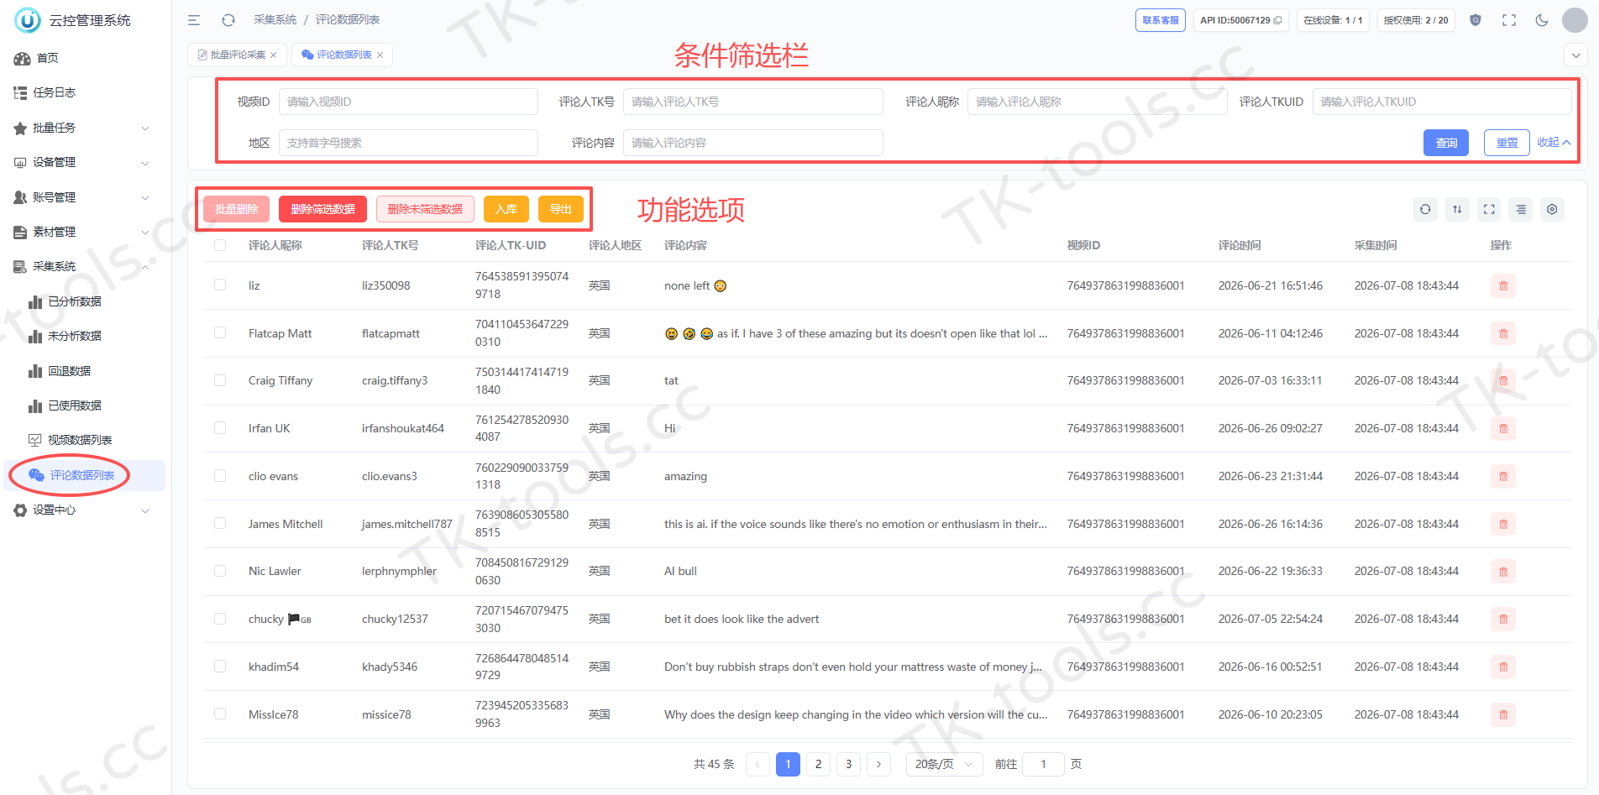Close the 评论数据列表 tab
Screen dimensions: 1599x795
(x=380, y=55)
